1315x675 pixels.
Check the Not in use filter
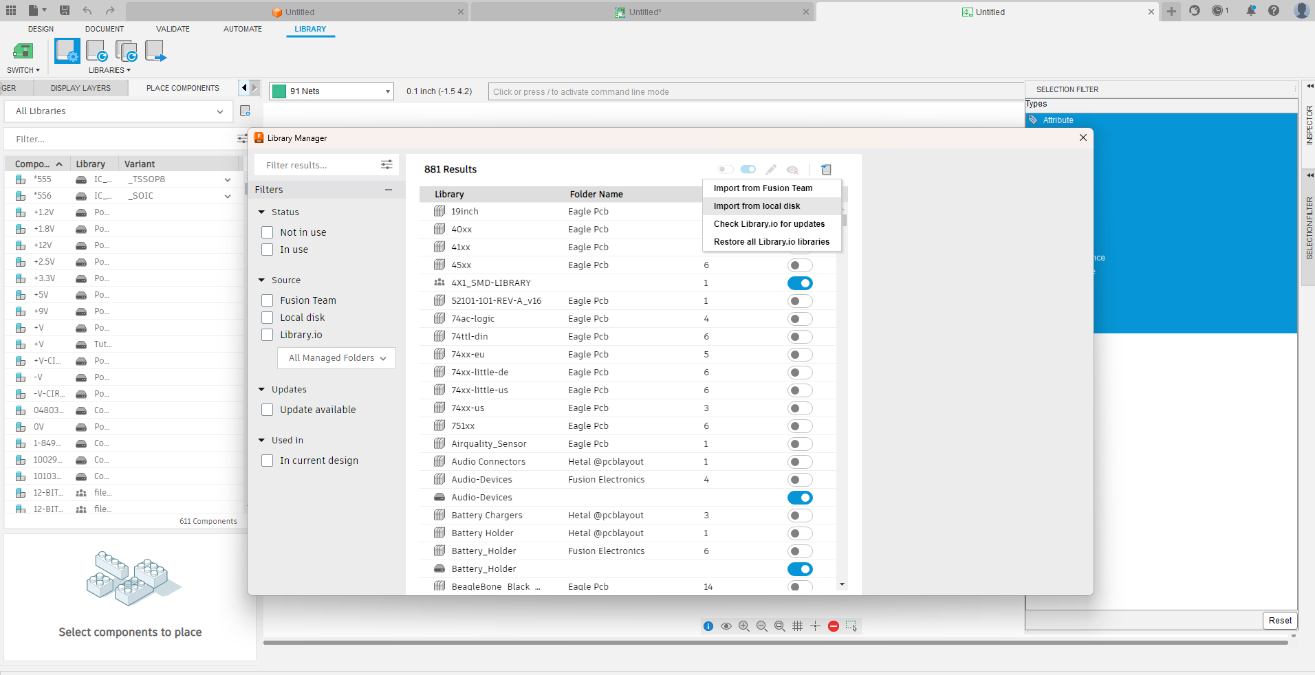268,232
